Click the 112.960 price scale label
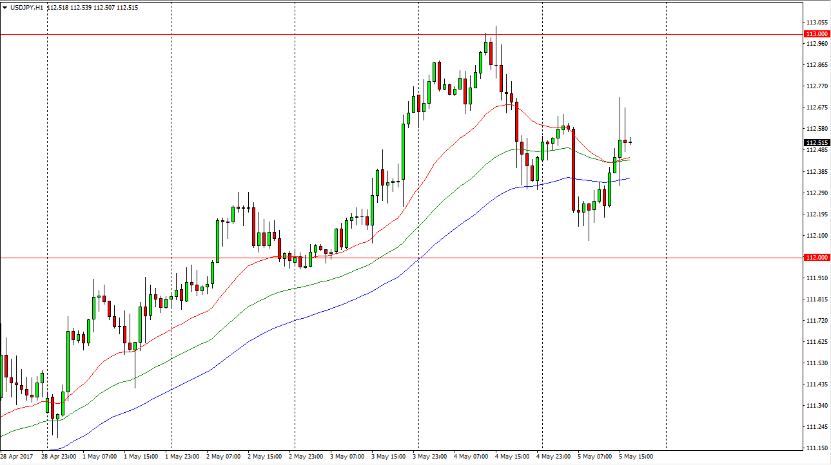This screenshot has width=831, height=465. (816, 44)
